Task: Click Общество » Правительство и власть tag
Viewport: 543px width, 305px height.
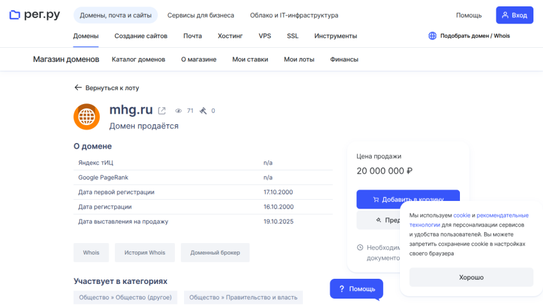Action: click(243, 297)
